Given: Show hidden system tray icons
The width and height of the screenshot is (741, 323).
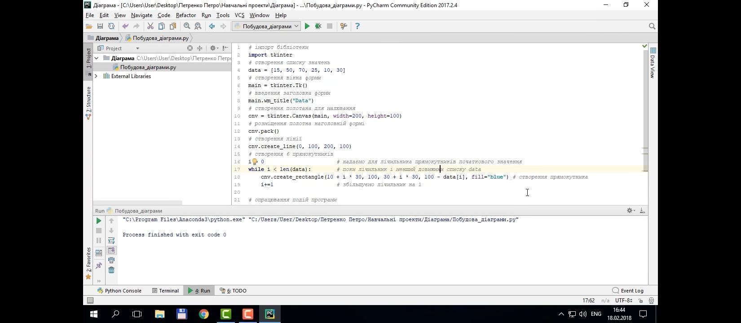Looking at the screenshot, I should pyautogui.click(x=561, y=314).
